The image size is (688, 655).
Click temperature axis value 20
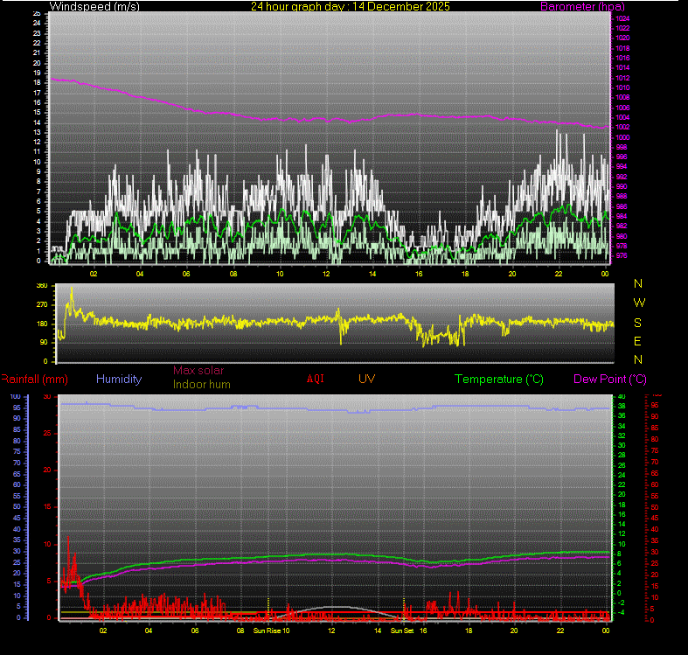[622, 494]
